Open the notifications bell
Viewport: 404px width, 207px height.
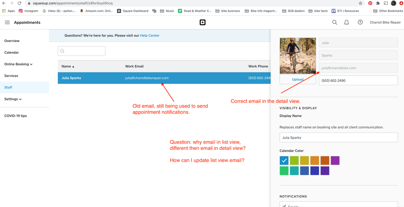(347, 22)
